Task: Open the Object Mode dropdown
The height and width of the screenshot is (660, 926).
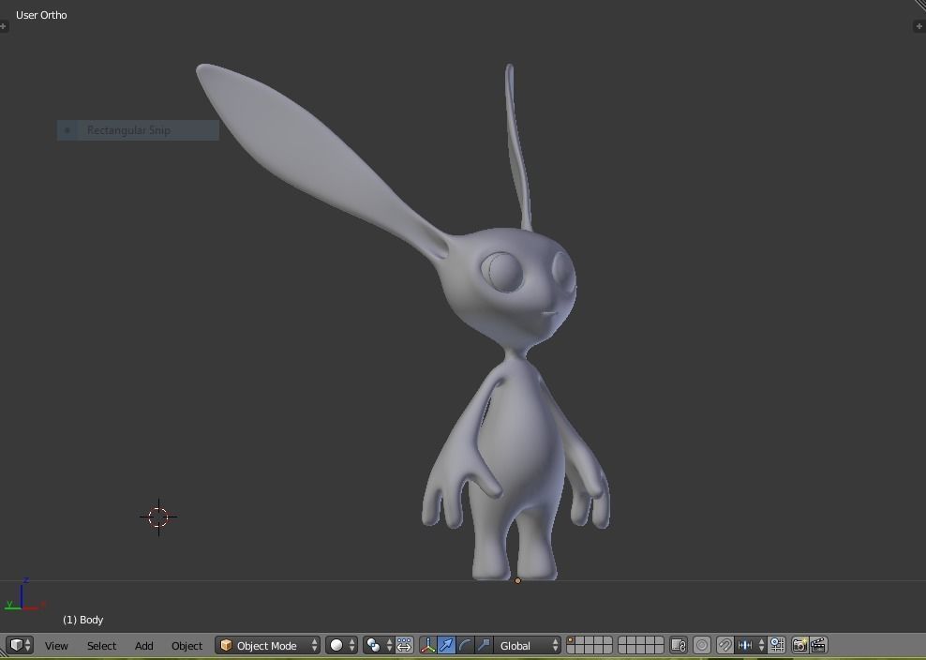Action: (x=267, y=645)
